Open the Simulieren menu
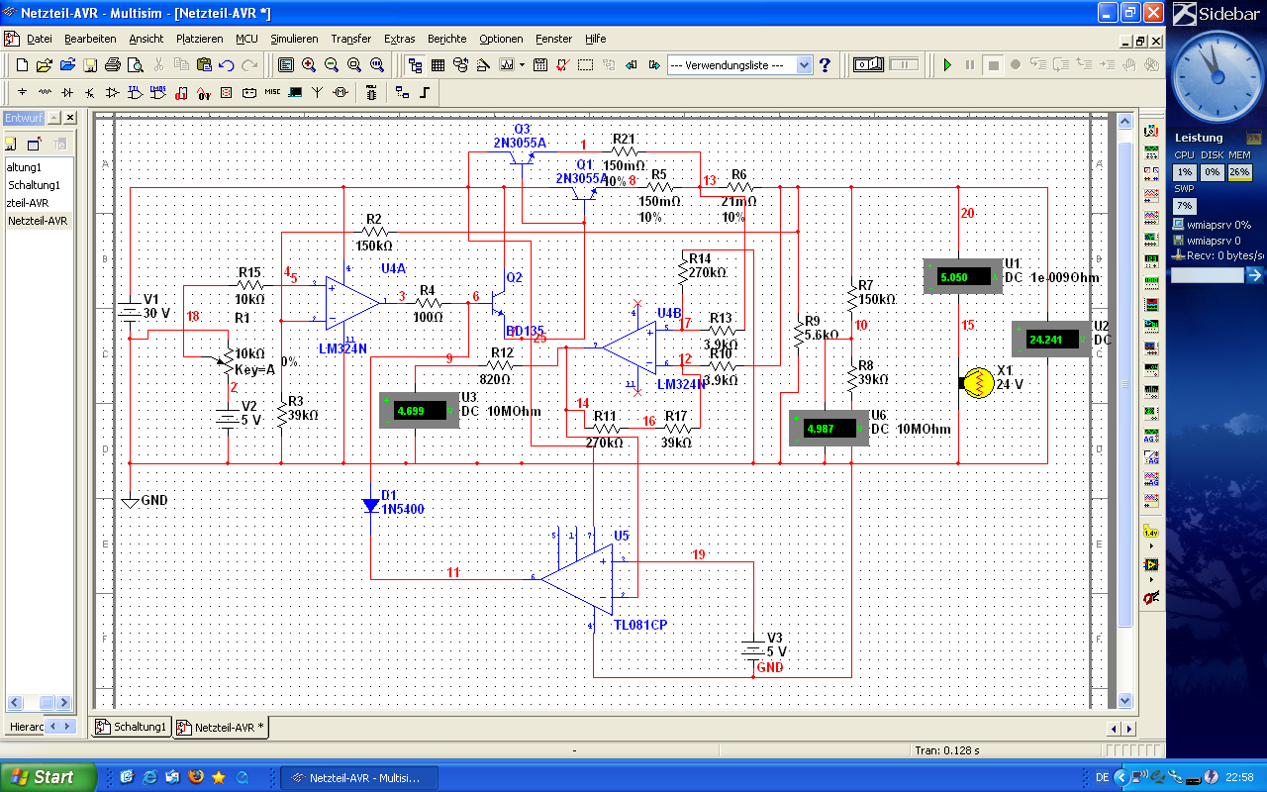Image resolution: width=1267 pixels, height=792 pixels. (294, 39)
